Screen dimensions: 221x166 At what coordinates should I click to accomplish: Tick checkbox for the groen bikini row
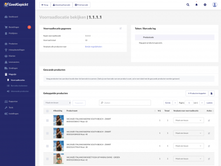[x=47, y=159]
